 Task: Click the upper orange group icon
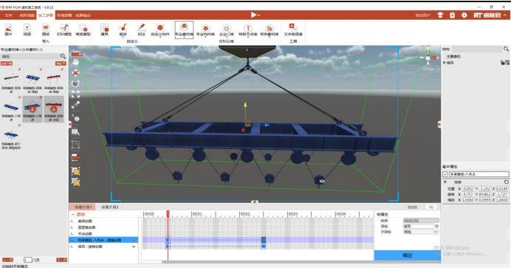[75, 171]
